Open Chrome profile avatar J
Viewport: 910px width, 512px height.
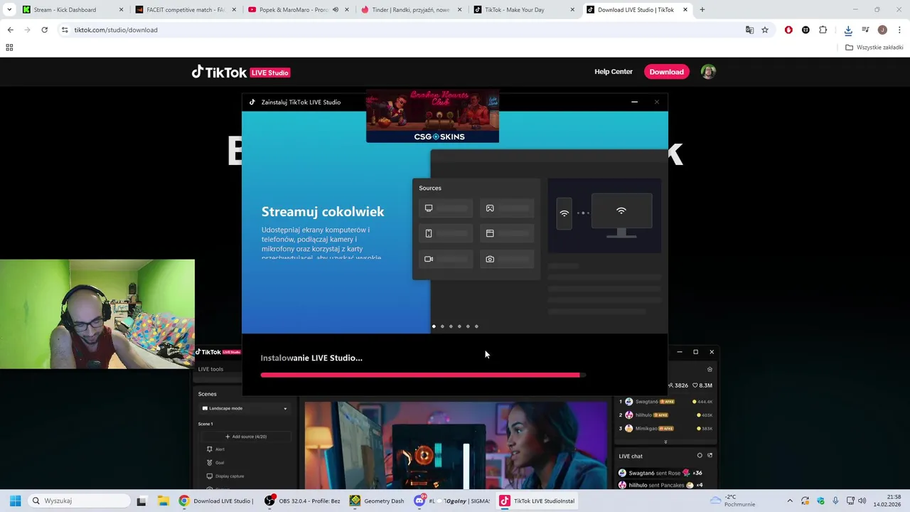click(x=882, y=30)
